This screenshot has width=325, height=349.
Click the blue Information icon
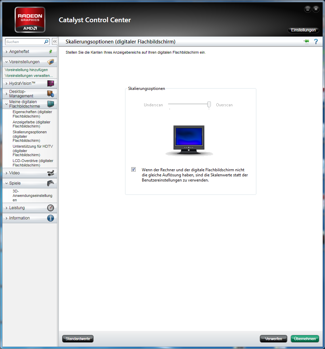click(51, 218)
